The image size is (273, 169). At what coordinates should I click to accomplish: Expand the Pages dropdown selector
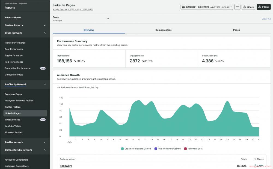[x=82, y=19]
